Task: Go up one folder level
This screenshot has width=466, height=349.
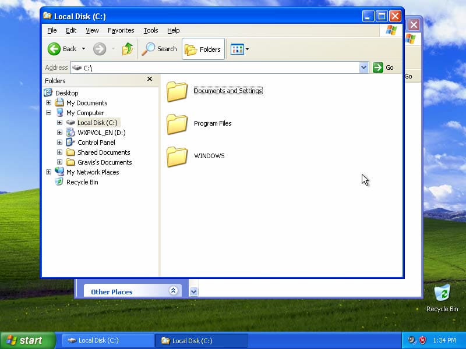Action: [x=128, y=49]
